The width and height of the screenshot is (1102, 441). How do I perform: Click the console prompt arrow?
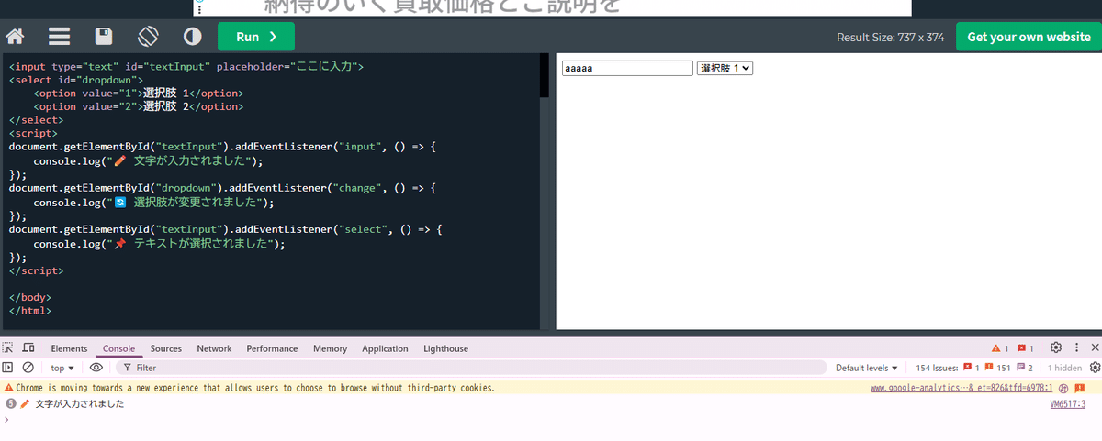(7, 419)
